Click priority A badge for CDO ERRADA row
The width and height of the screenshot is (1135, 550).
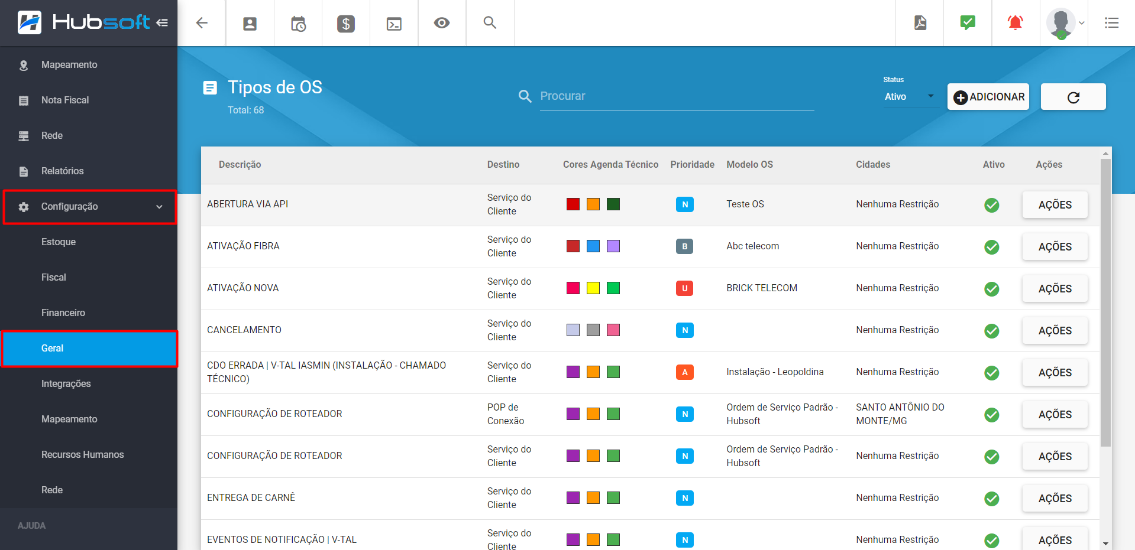click(x=685, y=372)
